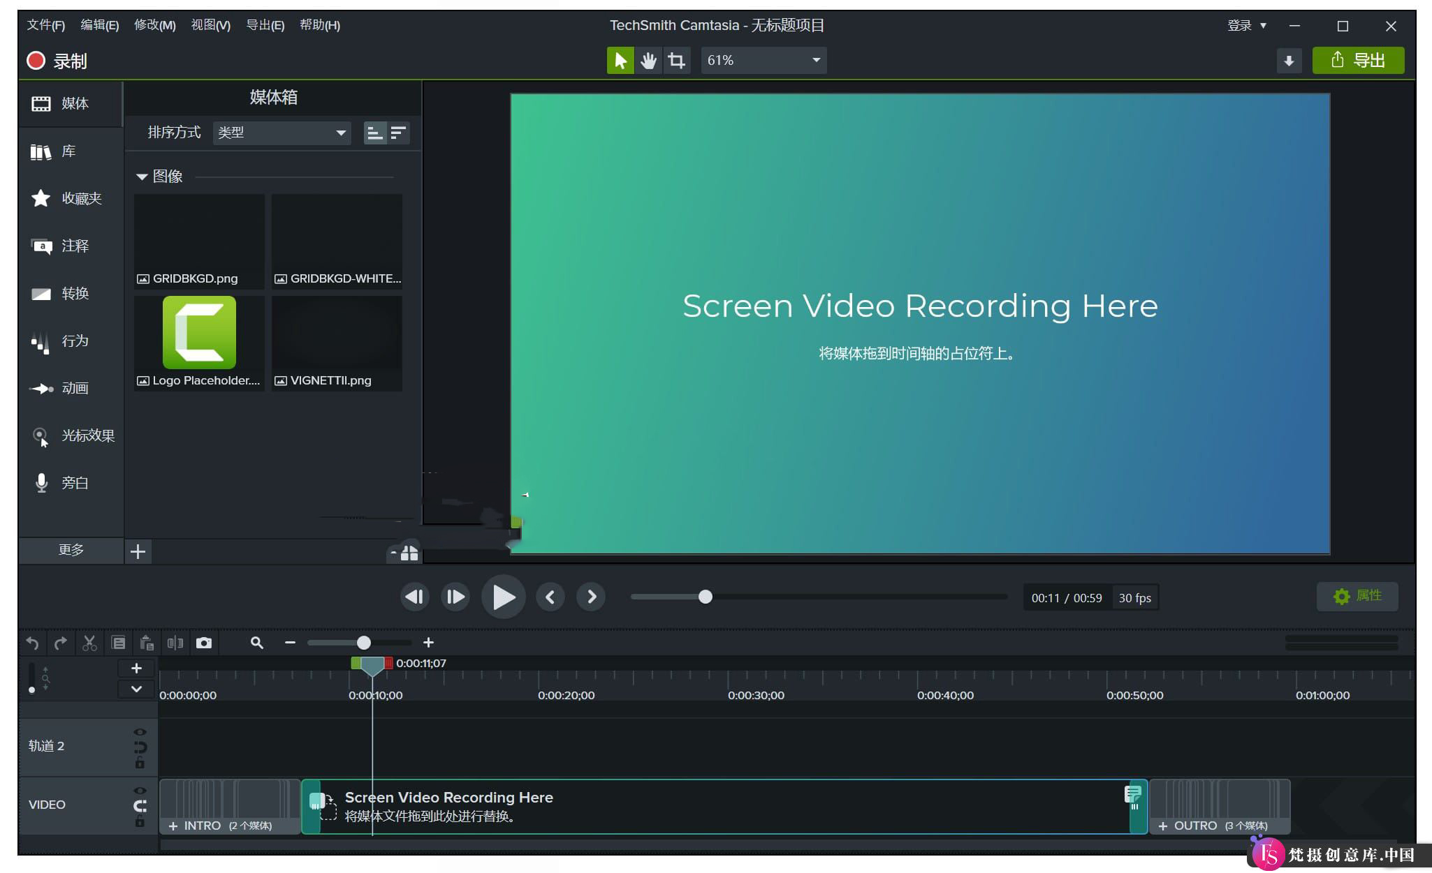
Task: Jump to previous clip with left chevron
Action: 550,597
